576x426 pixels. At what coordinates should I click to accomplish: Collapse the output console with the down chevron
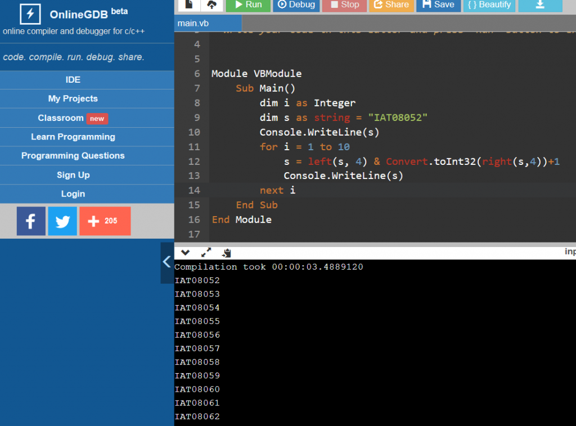pyautogui.click(x=185, y=253)
